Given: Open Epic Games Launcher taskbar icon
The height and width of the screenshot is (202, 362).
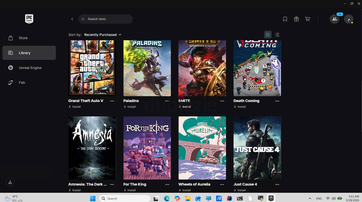Looking at the screenshot, I should 271,198.
